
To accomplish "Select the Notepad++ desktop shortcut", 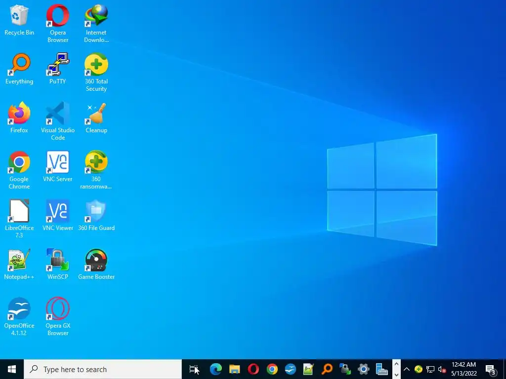I will click(19, 265).
